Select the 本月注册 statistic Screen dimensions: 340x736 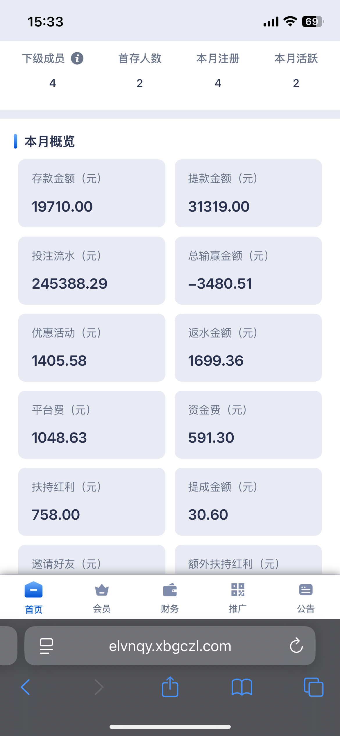pyautogui.click(x=218, y=70)
